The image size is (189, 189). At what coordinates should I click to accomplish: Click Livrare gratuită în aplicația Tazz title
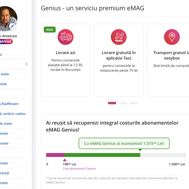[x=119, y=55]
